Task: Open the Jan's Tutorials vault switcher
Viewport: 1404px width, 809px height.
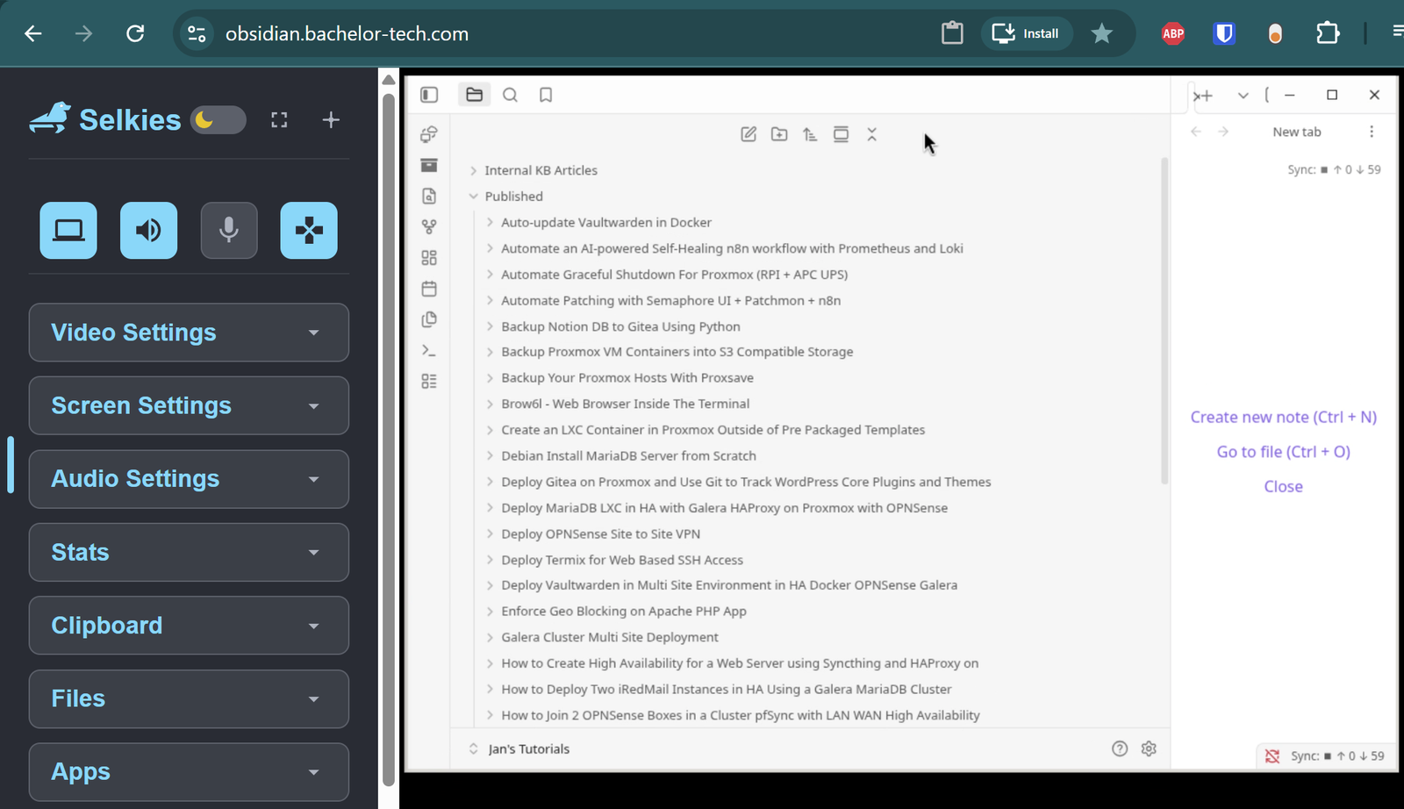Action: pyautogui.click(x=519, y=748)
